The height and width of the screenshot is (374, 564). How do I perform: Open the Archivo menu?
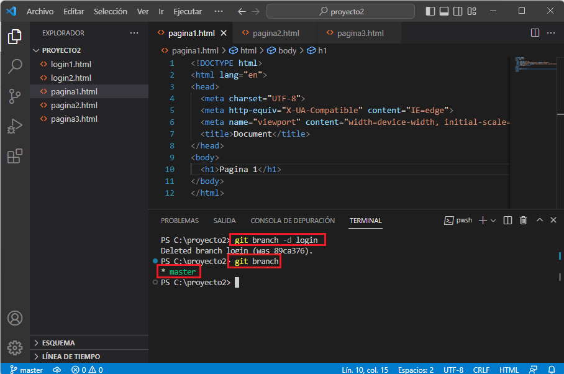click(x=40, y=12)
